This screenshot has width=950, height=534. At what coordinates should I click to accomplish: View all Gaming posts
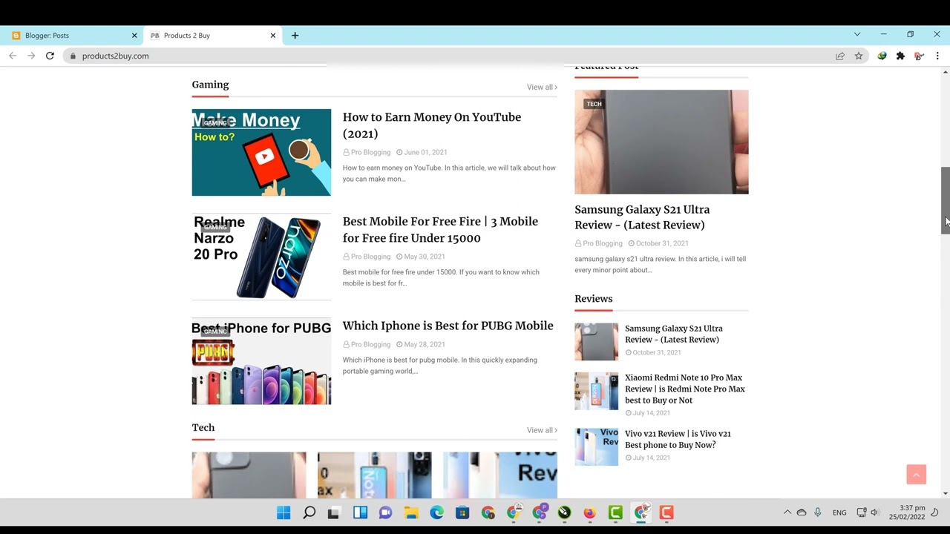tap(542, 87)
